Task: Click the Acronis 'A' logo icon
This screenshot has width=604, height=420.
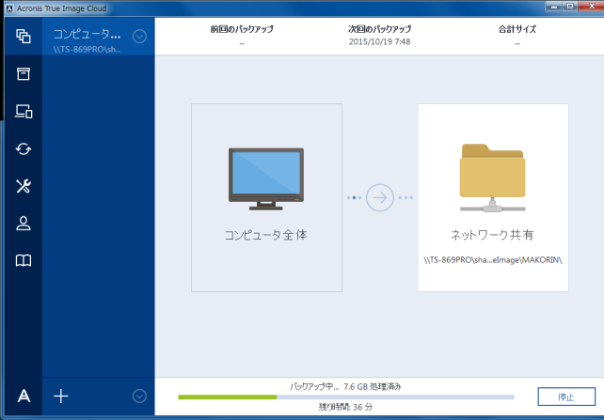Action: coord(24,396)
